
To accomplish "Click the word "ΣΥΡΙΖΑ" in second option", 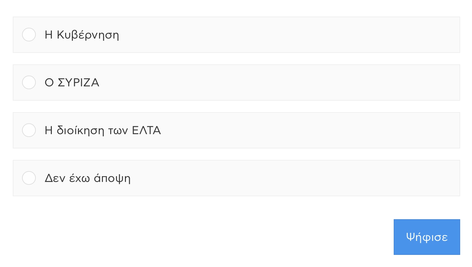I will pos(78,83).
